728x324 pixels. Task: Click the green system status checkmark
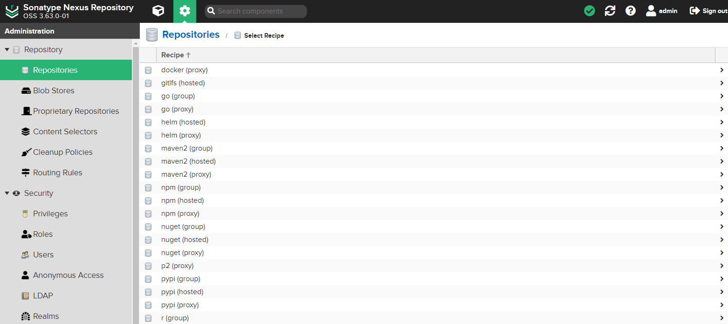click(x=590, y=11)
